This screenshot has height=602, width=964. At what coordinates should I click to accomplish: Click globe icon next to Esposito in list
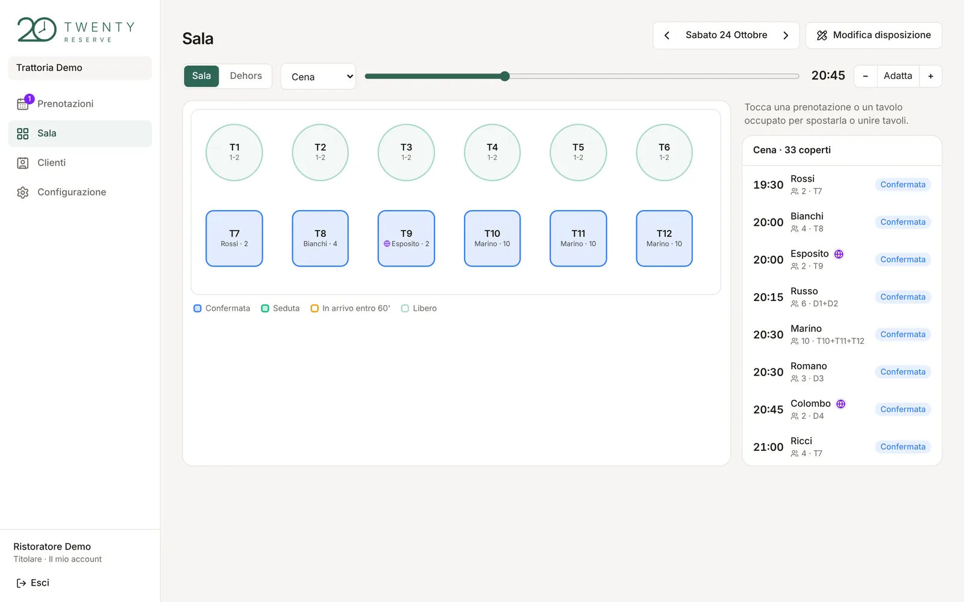pyautogui.click(x=839, y=254)
